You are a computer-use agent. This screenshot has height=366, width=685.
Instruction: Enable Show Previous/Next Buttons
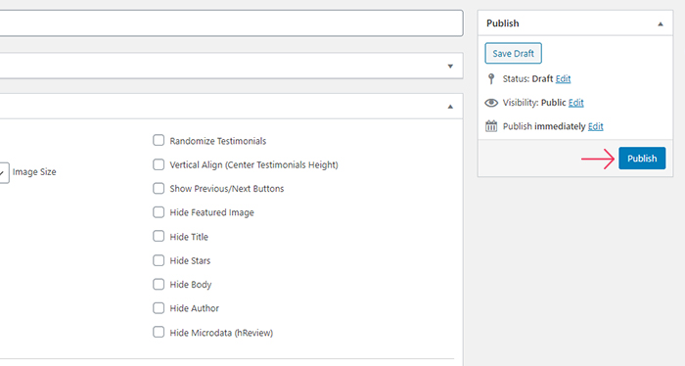coord(159,188)
